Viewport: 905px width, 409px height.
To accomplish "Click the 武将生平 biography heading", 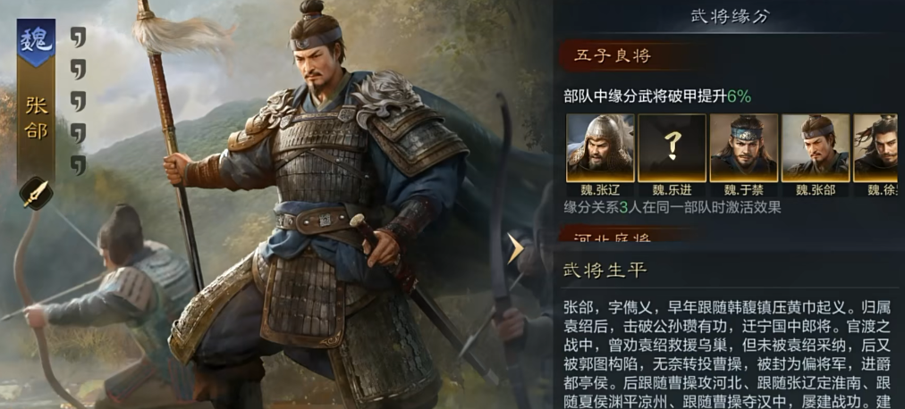I will [605, 271].
